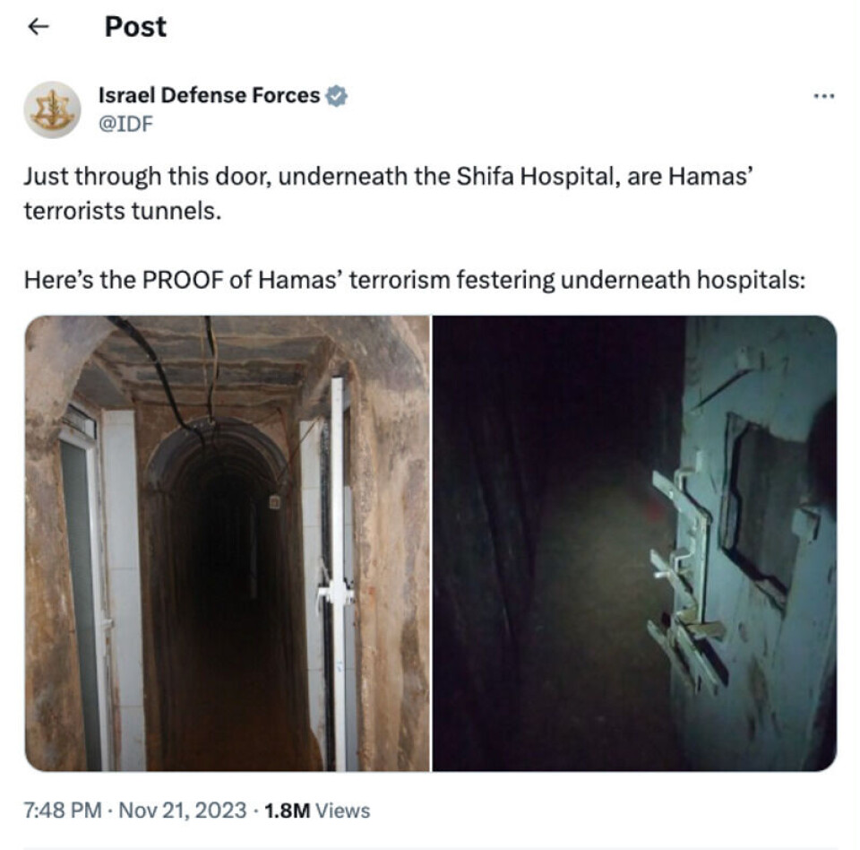Screen dimensions: 860x850
Task: Go back using the left arrow
Action: click(x=39, y=26)
